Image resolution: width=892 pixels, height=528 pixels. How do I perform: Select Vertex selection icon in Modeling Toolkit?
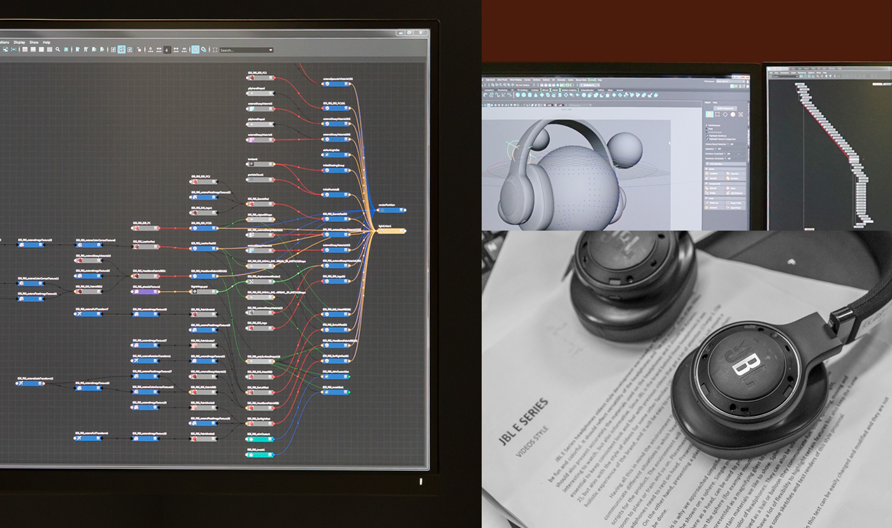coord(717,115)
